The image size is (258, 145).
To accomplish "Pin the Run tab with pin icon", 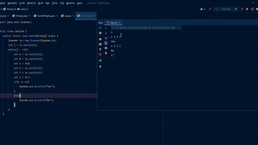I will coord(100,66).
